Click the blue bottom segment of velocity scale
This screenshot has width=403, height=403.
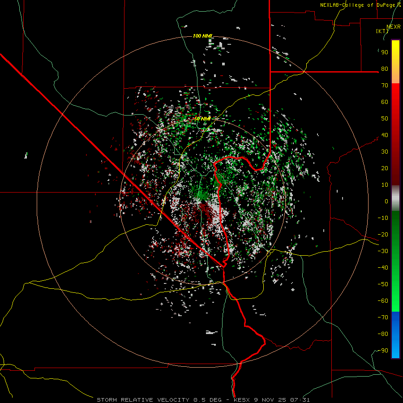pos(395,335)
